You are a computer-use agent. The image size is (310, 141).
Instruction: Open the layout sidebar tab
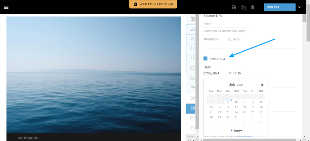[193, 118]
